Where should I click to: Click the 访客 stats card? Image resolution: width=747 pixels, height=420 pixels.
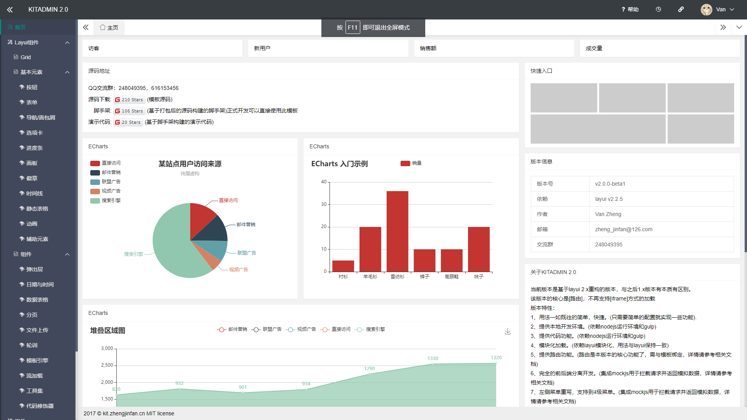click(162, 48)
